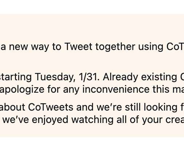Click the word "watching" in the last line
Screen dimensions: 184x154
click(92, 120)
